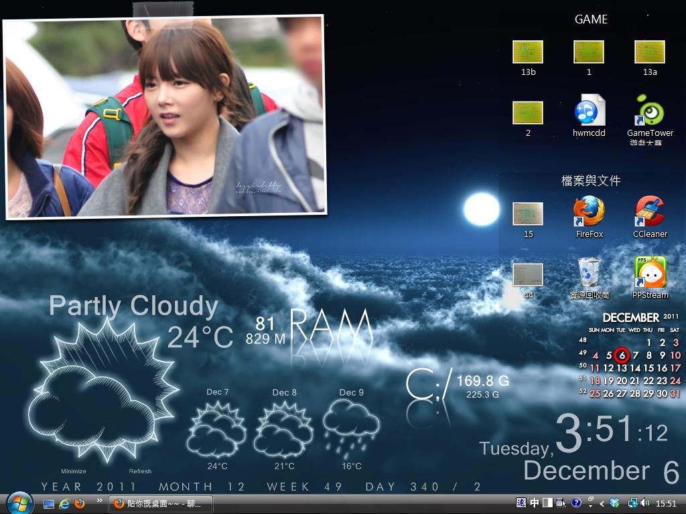
Task: Expand hidden system tray icons arrow
Action: point(602,503)
